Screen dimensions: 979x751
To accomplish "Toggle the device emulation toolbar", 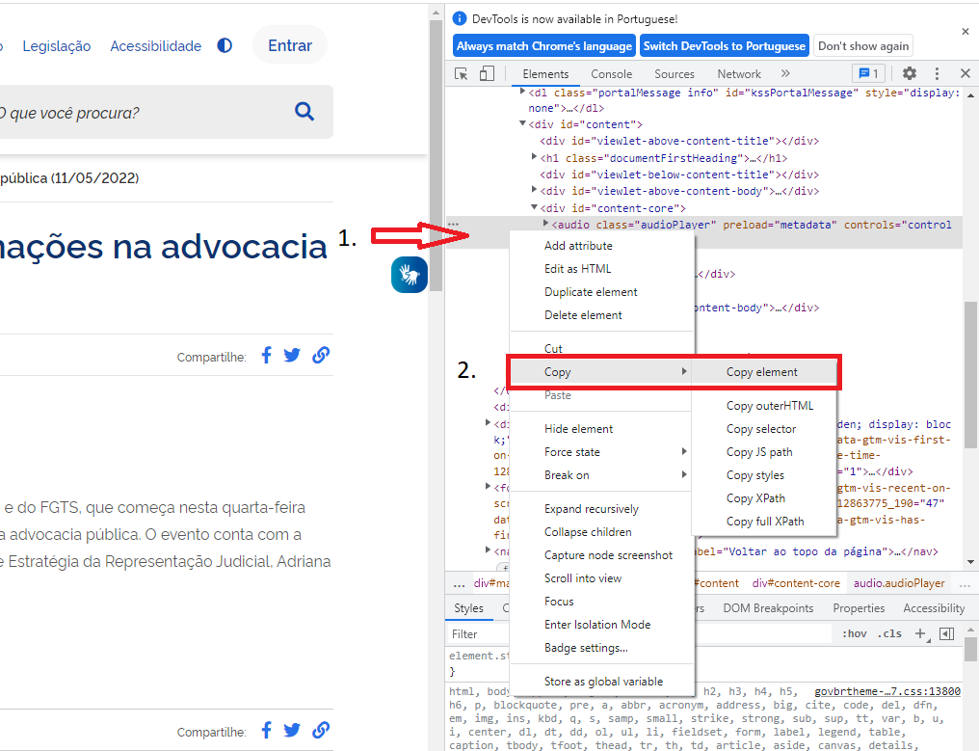I will (487, 73).
